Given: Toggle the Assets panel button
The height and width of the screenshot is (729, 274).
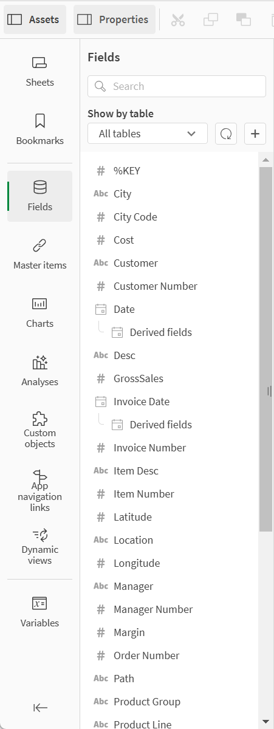Looking at the screenshot, I should 35,19.
